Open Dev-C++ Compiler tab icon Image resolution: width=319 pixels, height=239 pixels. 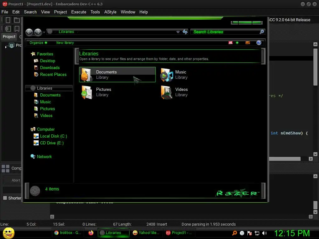click(x=6, y=168)
